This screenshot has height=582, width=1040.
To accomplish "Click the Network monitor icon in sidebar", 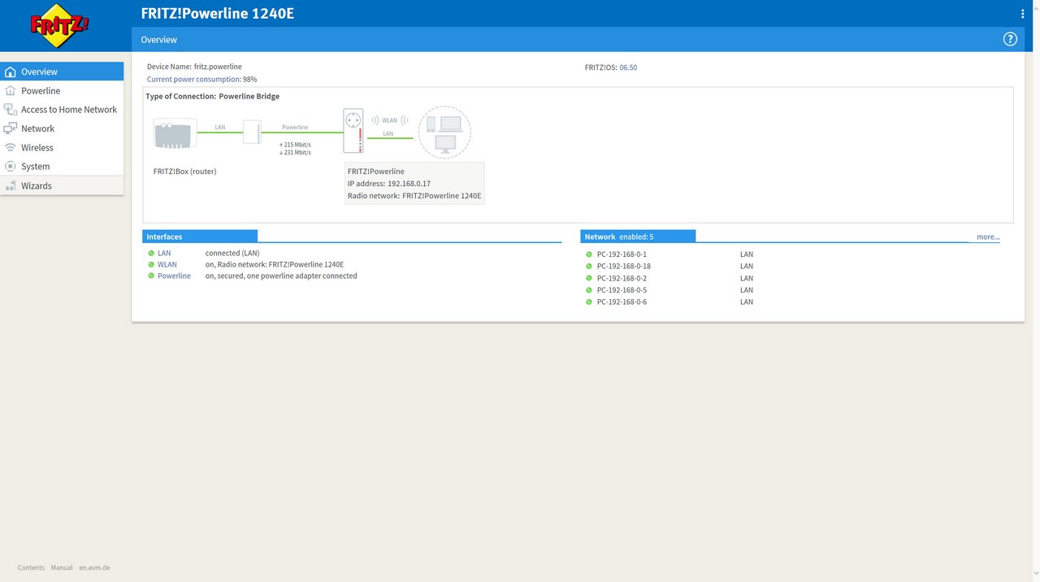I will pos(11,128).
